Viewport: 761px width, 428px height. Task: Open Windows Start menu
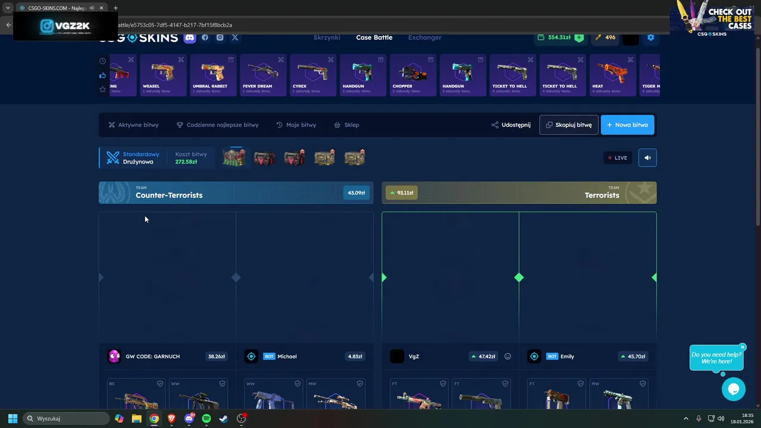(x=12, y=418)
